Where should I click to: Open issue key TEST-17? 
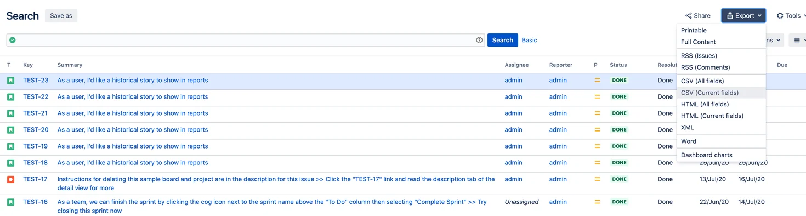(35, 179)
